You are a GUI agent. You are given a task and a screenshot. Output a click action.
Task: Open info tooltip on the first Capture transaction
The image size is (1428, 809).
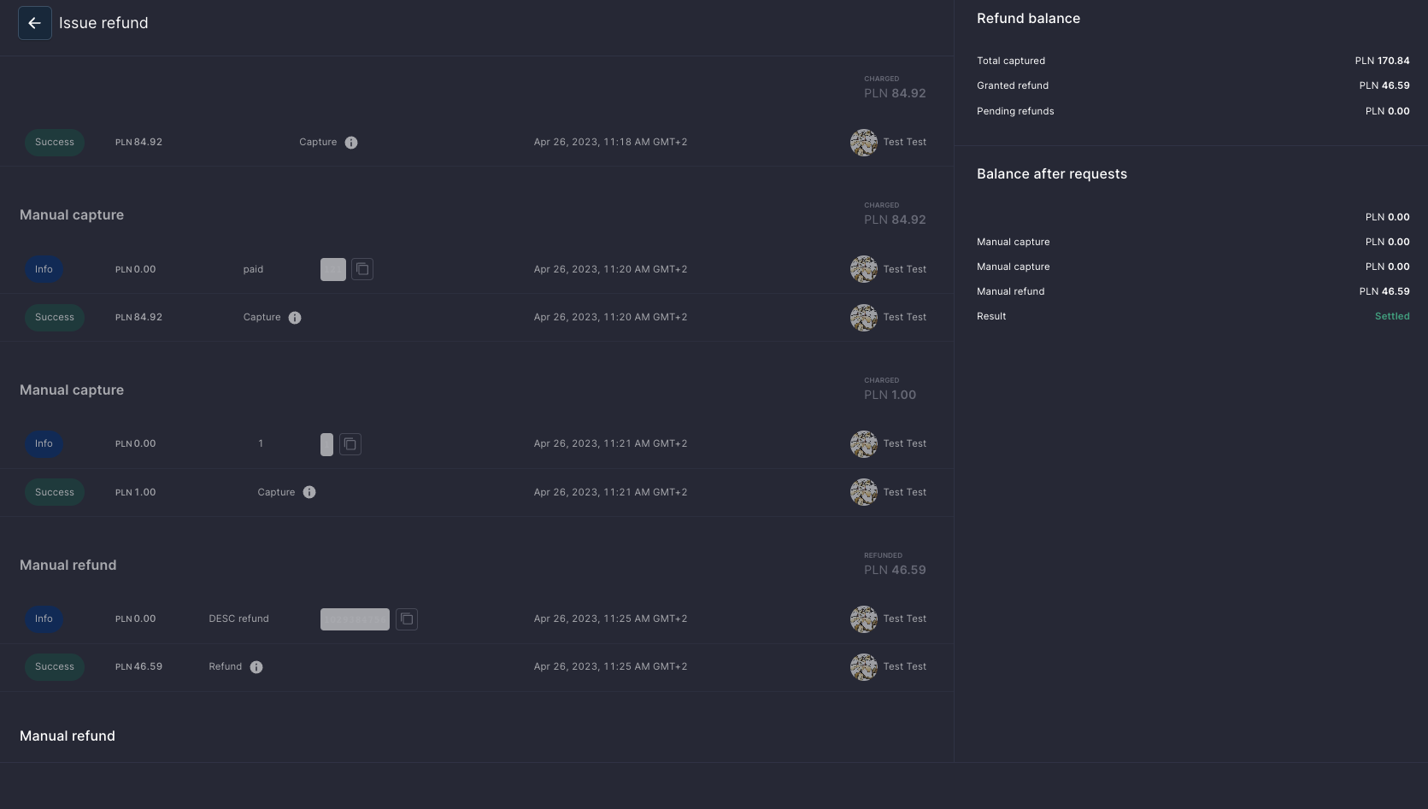point(352,142)
